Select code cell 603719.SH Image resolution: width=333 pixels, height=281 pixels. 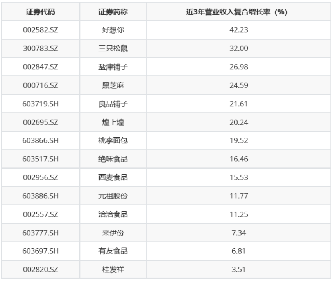pos(41,104)
